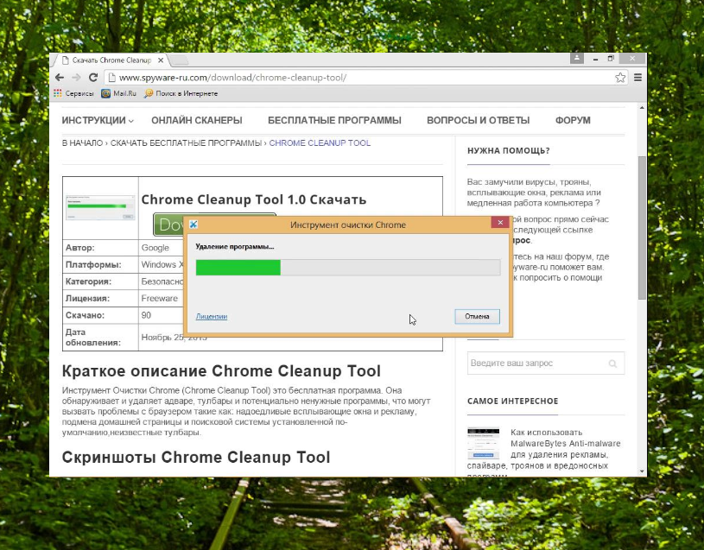Image resolution: width=704 pixels, height=550 pixels.
Task: Click the Платформы: table label
Action: 93,265
